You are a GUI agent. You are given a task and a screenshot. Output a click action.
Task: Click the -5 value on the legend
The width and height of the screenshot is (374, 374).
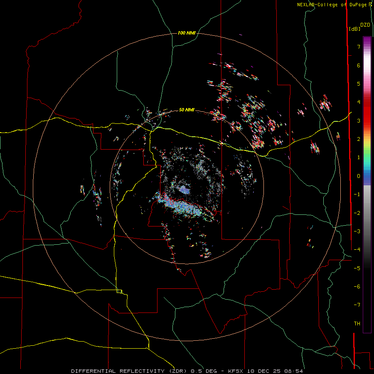click(x=357, y=268)
